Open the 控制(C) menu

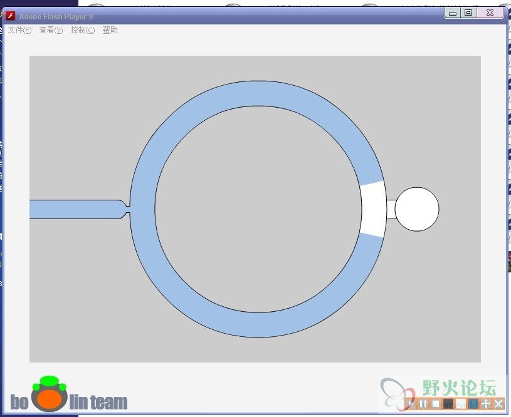click(83, 30)
